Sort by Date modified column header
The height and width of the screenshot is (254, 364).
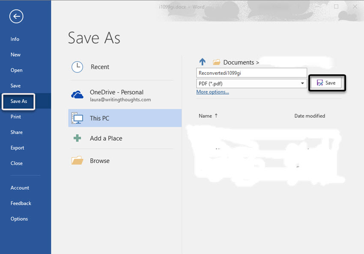[310, 116]
